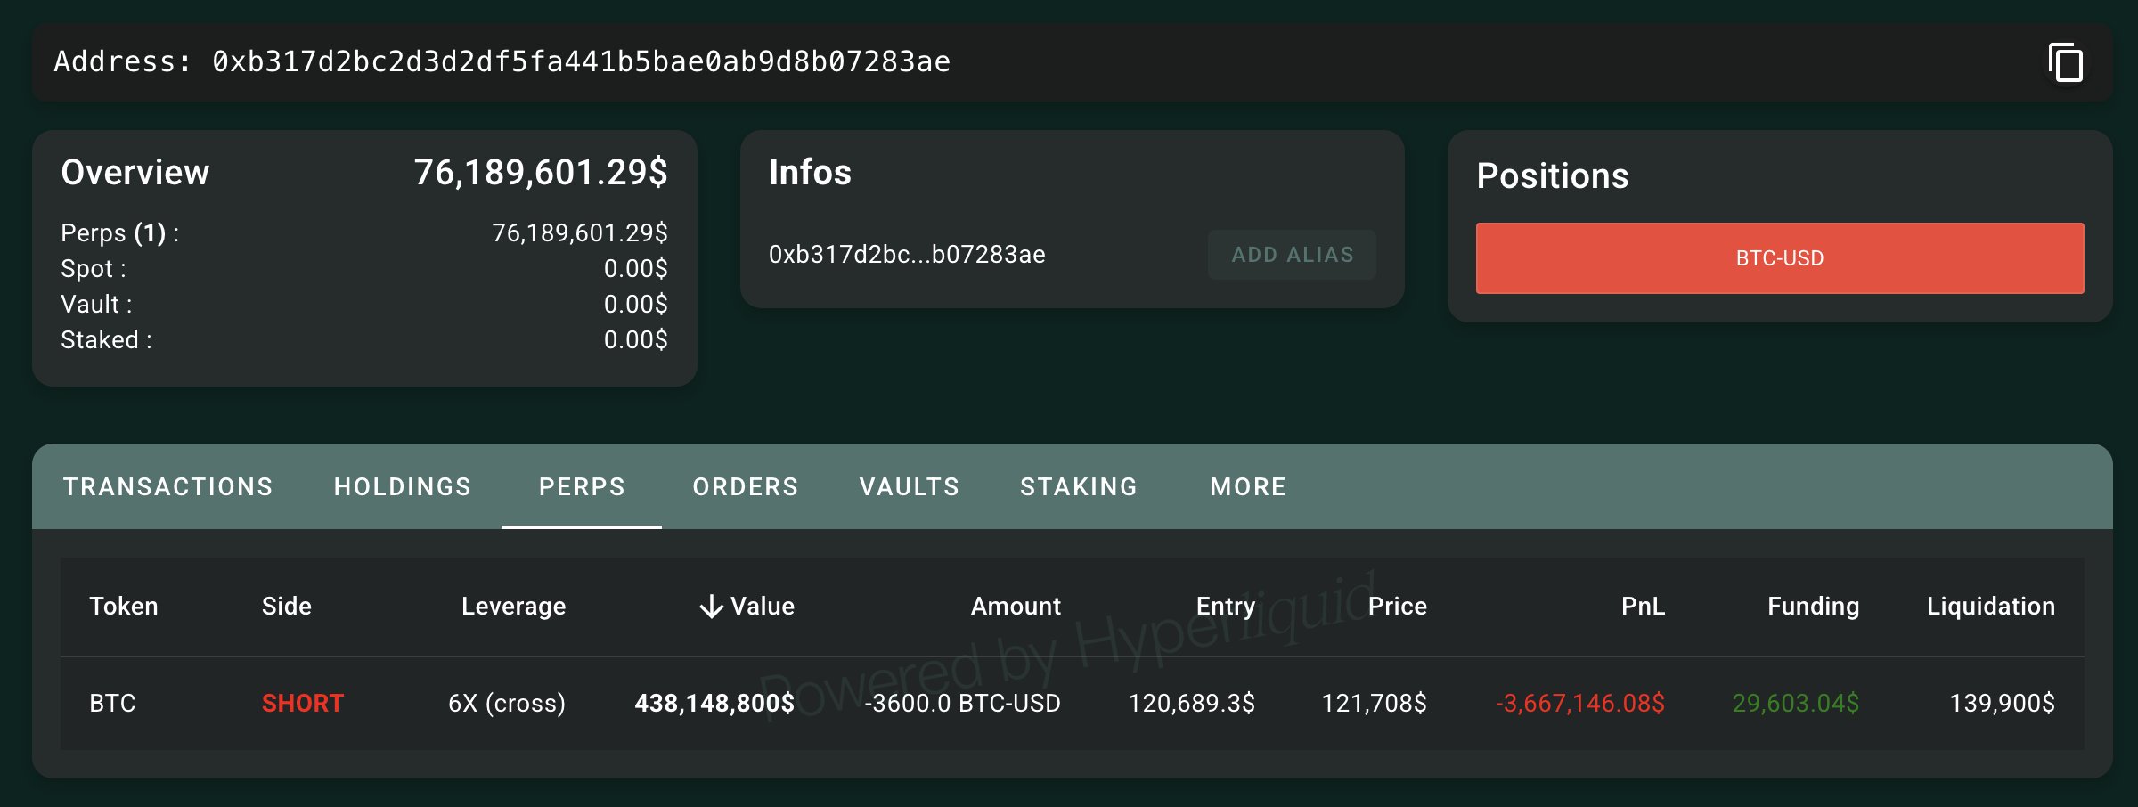The height and width of the screenshot is (807, 2138).
Task: Click the sort arrow beside Value column
Action: click(x=711, y=607)
